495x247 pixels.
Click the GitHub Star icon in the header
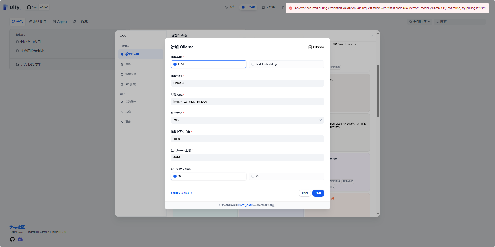[29, 7]
